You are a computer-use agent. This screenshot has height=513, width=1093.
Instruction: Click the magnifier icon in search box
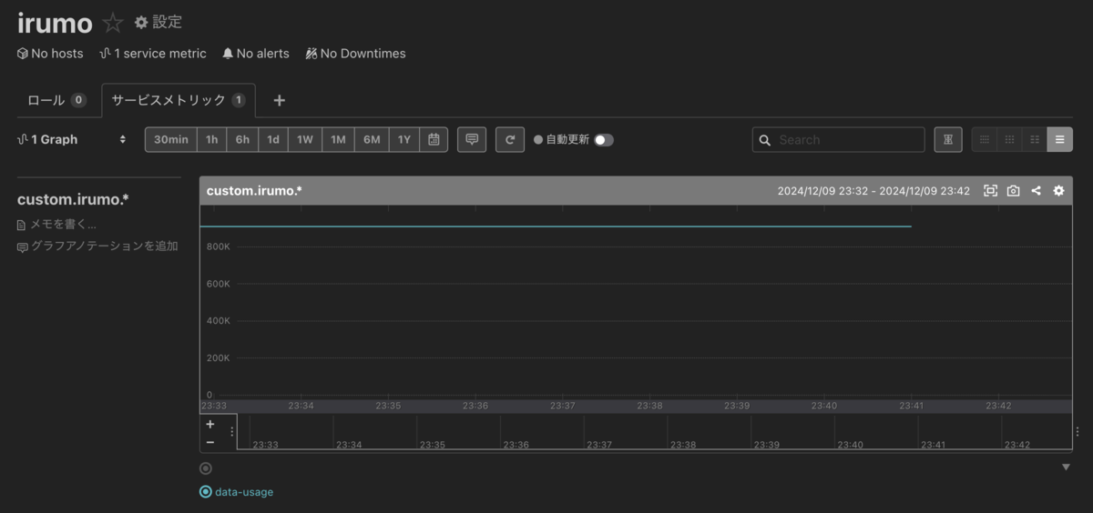[x=765, y=140]
